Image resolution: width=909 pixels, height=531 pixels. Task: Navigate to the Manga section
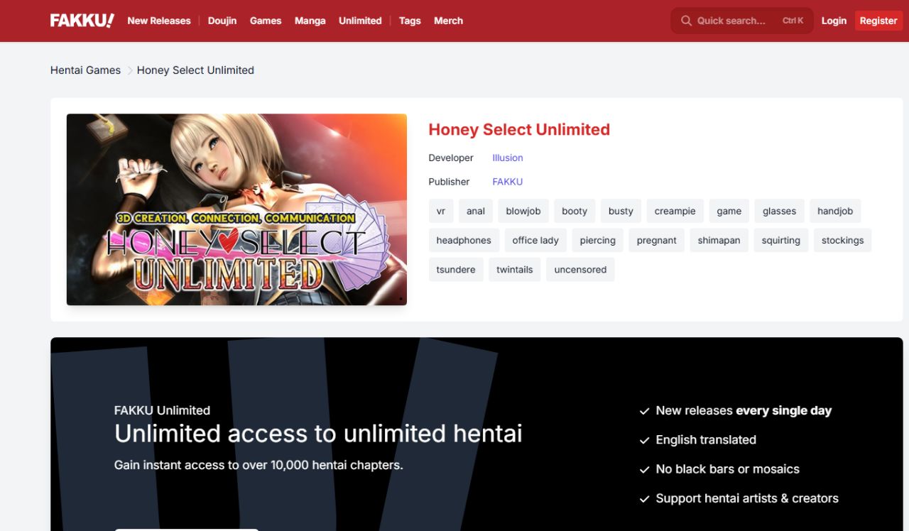point(310,21)
